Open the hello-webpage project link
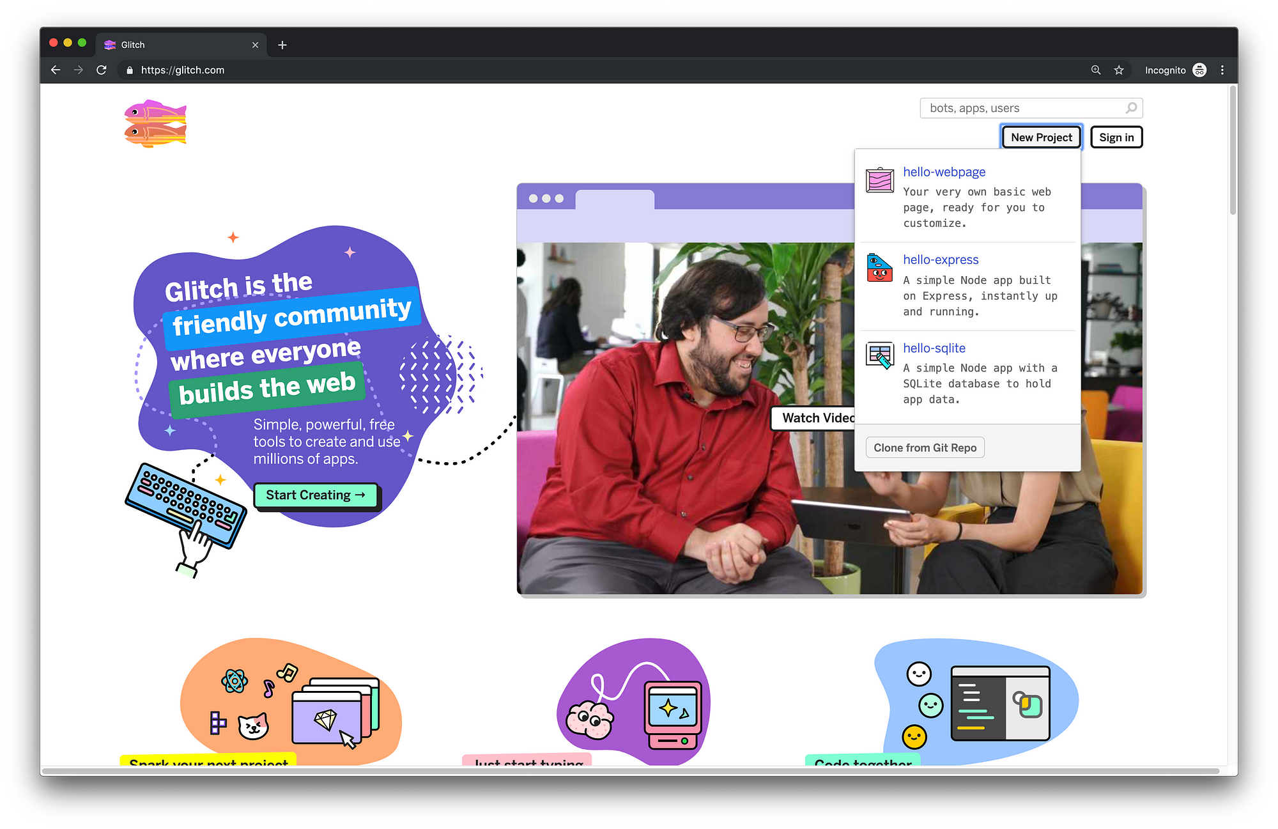 pos(944,172)
